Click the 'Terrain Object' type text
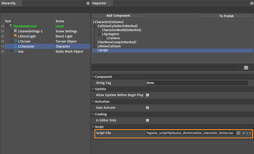Screen dimensions: 254x154 pyautogui.click(x=66, y=41)
